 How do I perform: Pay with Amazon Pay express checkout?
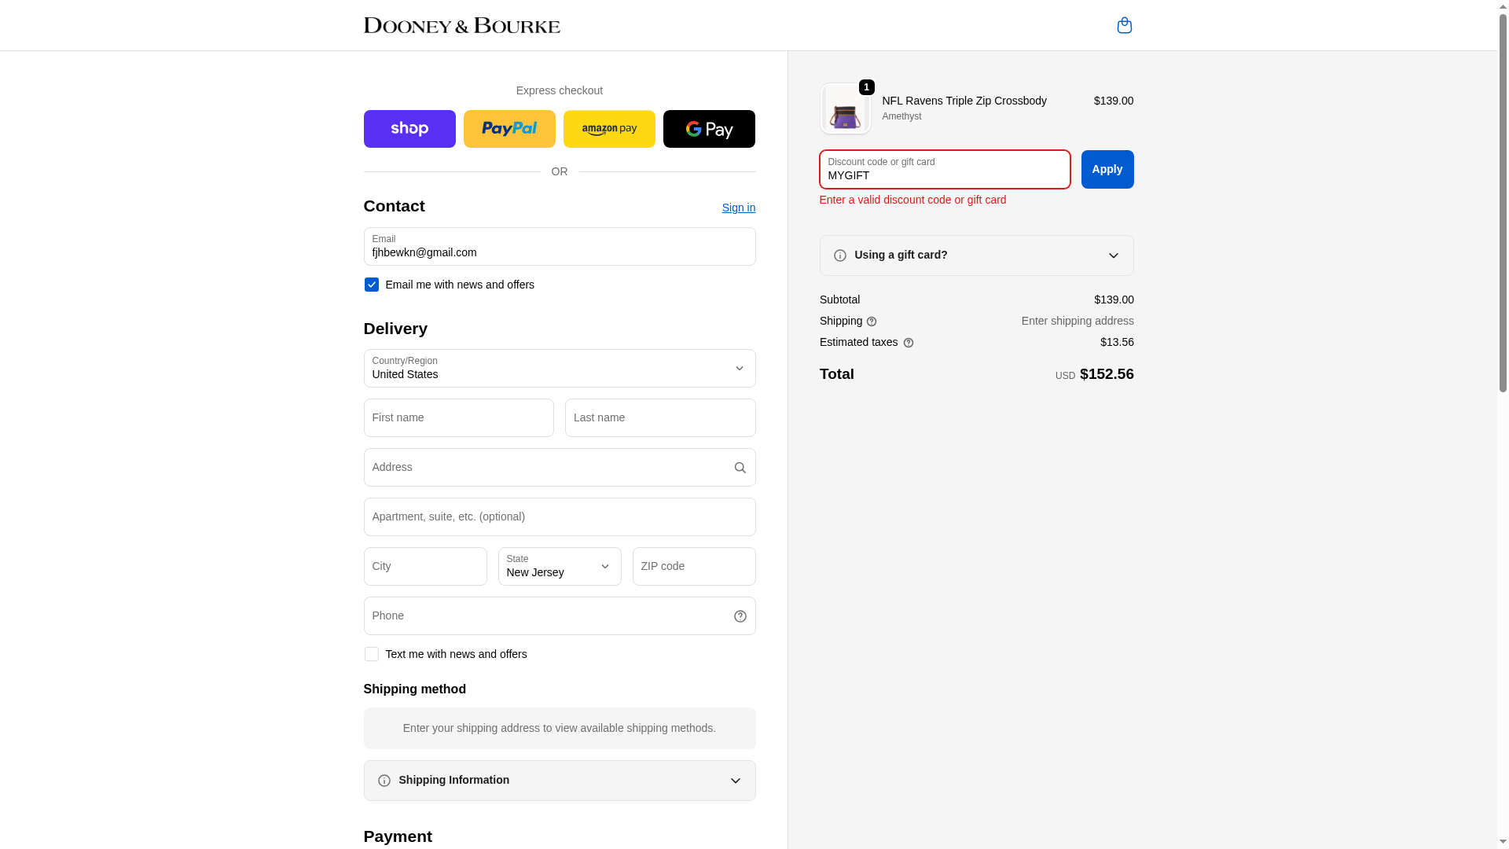[609, 129]
